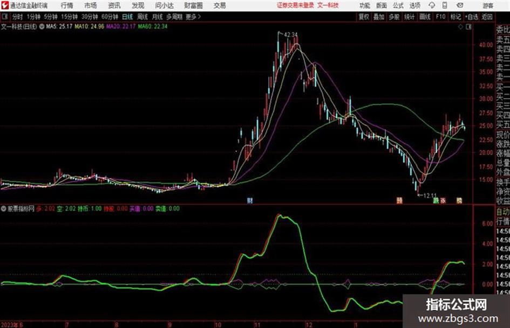Click the 返回 back button

coord(487,17)
